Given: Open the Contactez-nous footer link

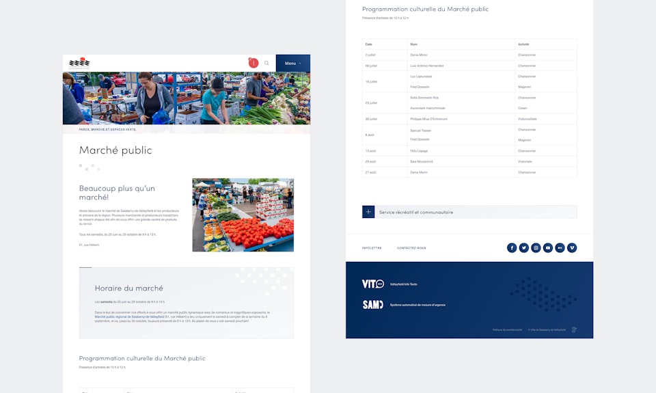Looking at the screenshot, I should (x=411, y=248).
